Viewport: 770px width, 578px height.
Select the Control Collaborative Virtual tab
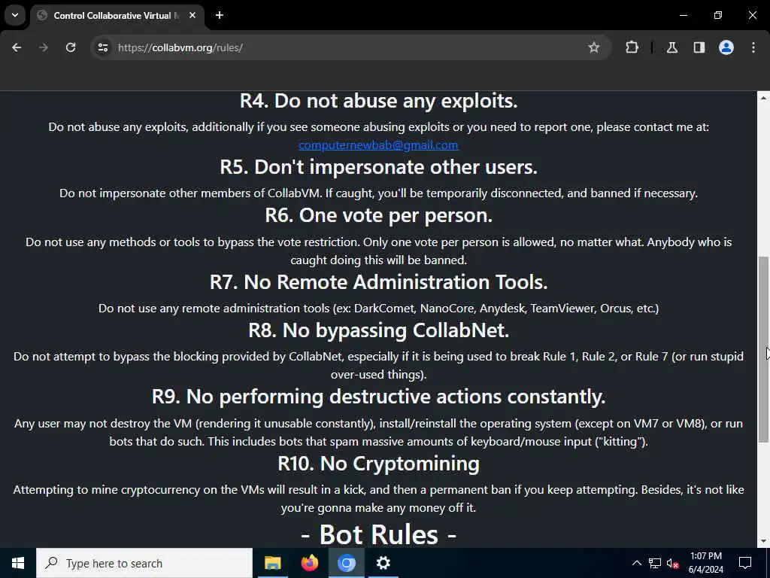click(x=117, y=16)
